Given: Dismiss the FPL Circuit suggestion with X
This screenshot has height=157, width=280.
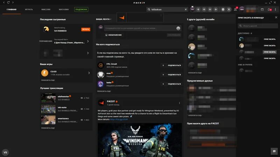Looking at the screenshot, I should point(163,65).
